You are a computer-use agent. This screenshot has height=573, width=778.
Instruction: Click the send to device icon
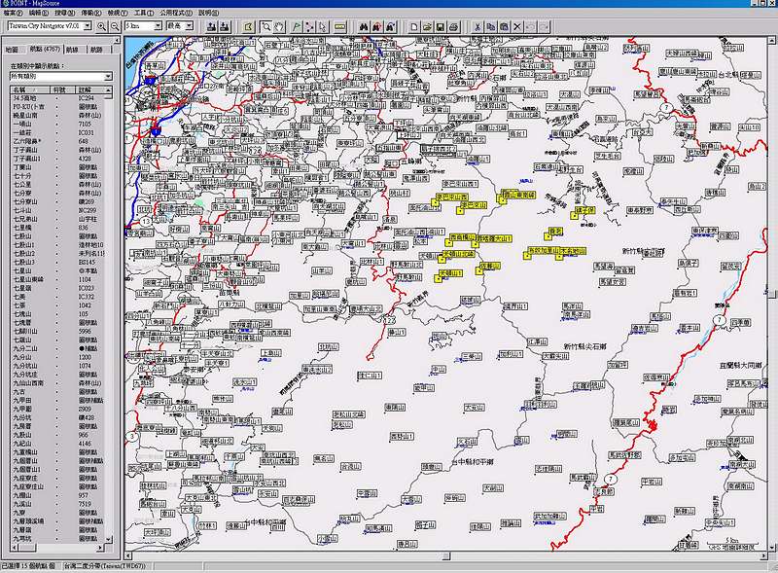tap(211, 27)
